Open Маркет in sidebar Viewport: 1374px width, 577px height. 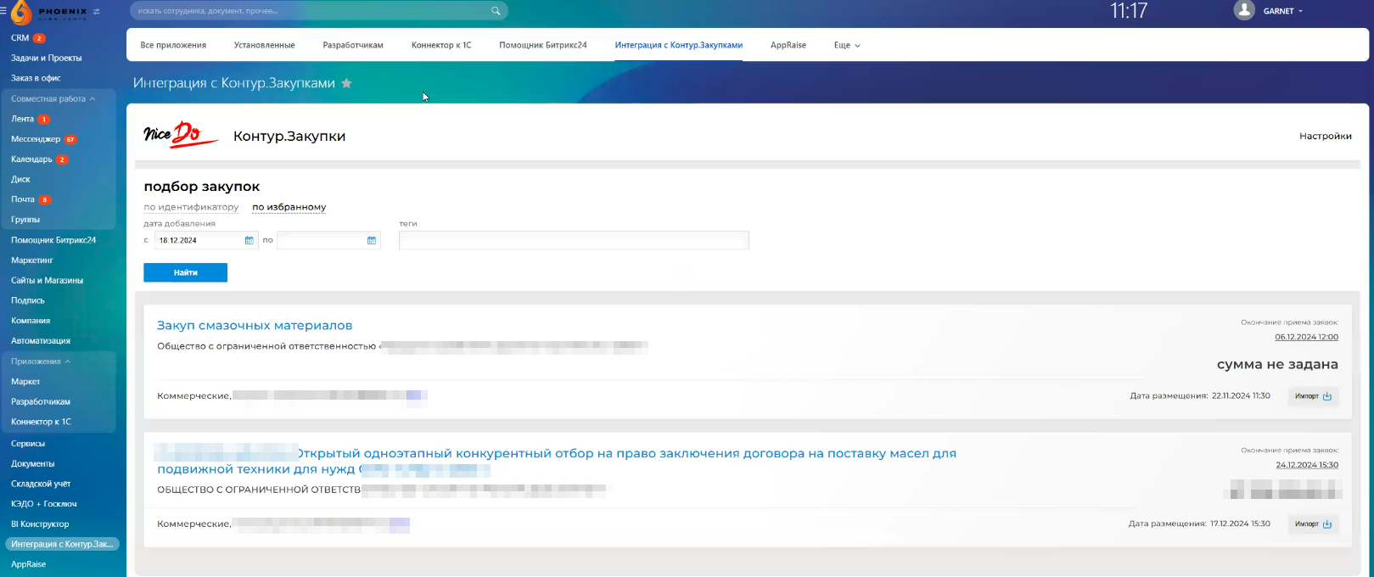click(25, 382)
